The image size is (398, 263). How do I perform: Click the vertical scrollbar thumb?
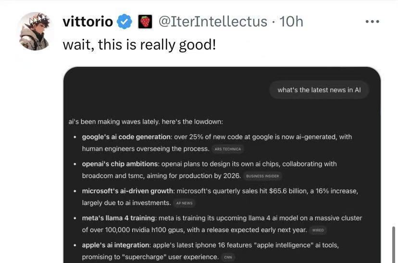(x=394, y=244)
